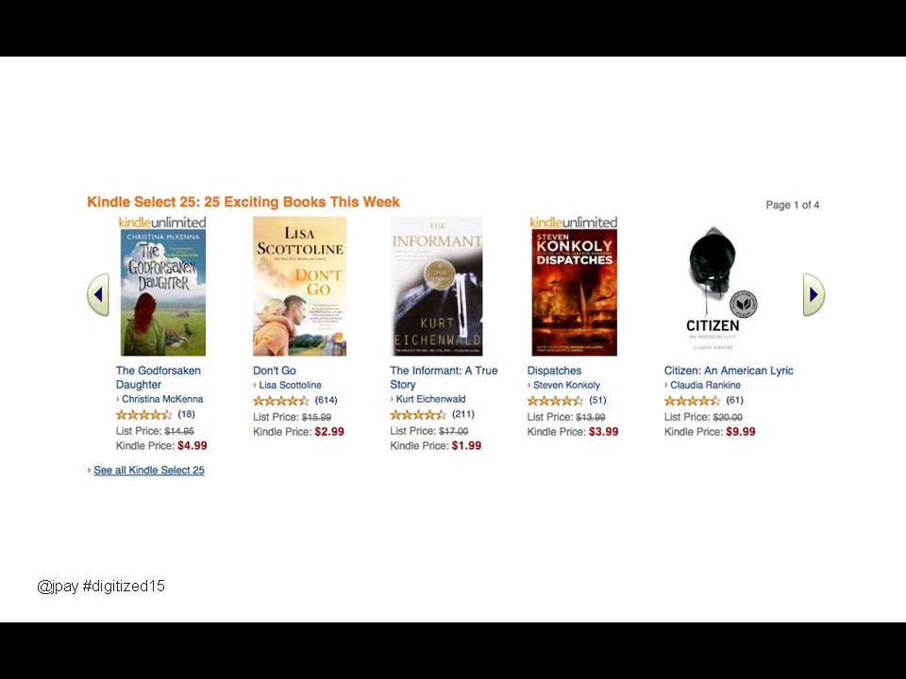The width and height of the screenshot is (906, 679).
Task: Open the 614 reviews for Don't Go
Action: tap(326, 400)
